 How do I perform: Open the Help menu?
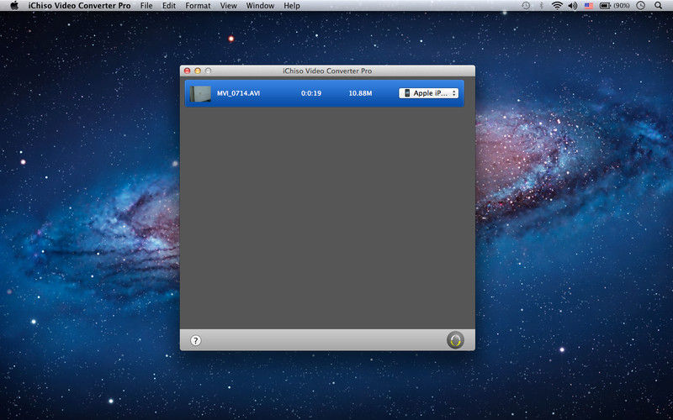[x=292, y=6]
